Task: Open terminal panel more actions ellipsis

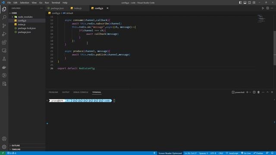Action: [263, 92]
